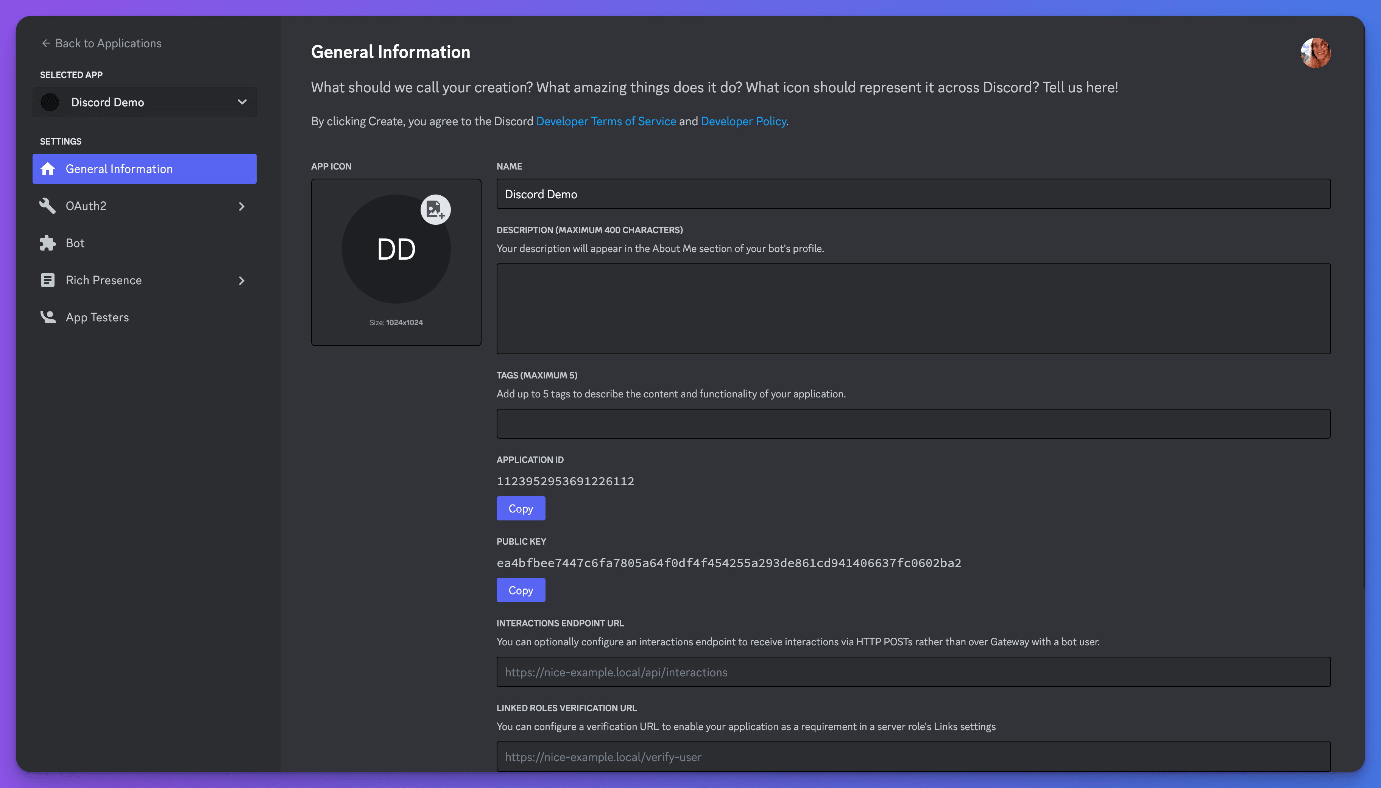Click into the Description text area

point(913,309)
